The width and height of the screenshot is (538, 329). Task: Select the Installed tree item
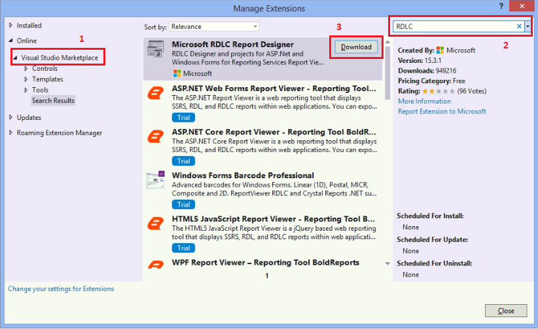pyautogui.click(x=29, y=26)
